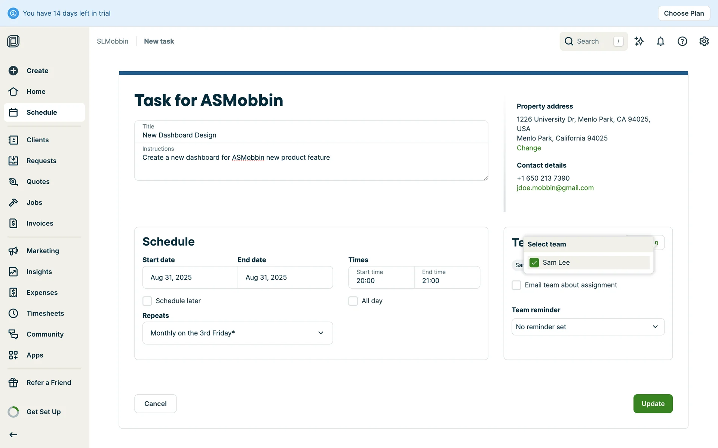Open settings gear icon
This screenshot has height=448, width=718.
704,41
